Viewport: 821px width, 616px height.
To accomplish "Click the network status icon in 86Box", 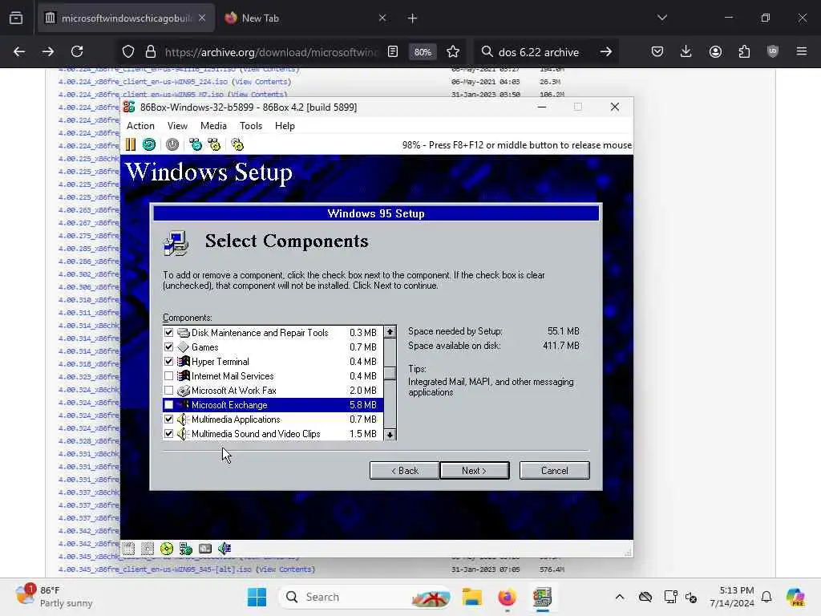I will pyautogui.click(x=186, y=549).
